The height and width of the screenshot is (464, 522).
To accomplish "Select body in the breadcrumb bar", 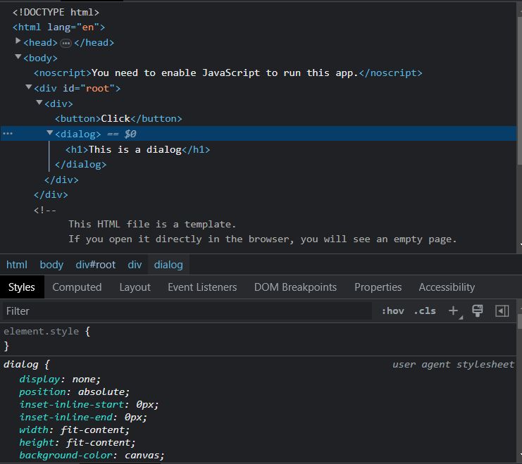I will click(x=51, y=265).
